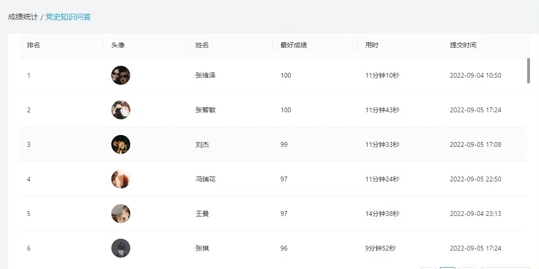This screenshot has width=539, height=269.
Task: Click the 9分钟52秒 duration cell
Action: click(380, 248)
